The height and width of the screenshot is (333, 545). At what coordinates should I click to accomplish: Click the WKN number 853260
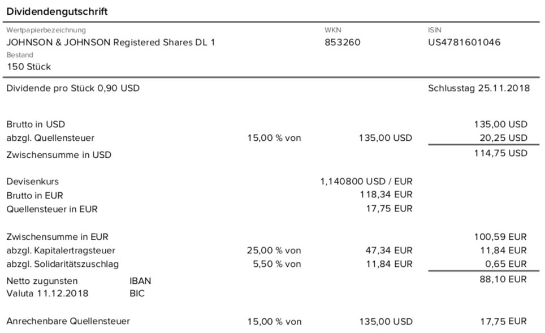[343, 42]
